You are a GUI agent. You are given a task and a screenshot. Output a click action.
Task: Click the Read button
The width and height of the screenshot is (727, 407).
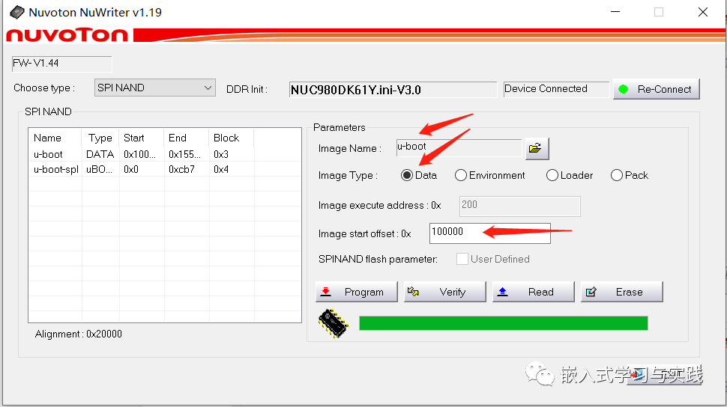pos(533,292)
